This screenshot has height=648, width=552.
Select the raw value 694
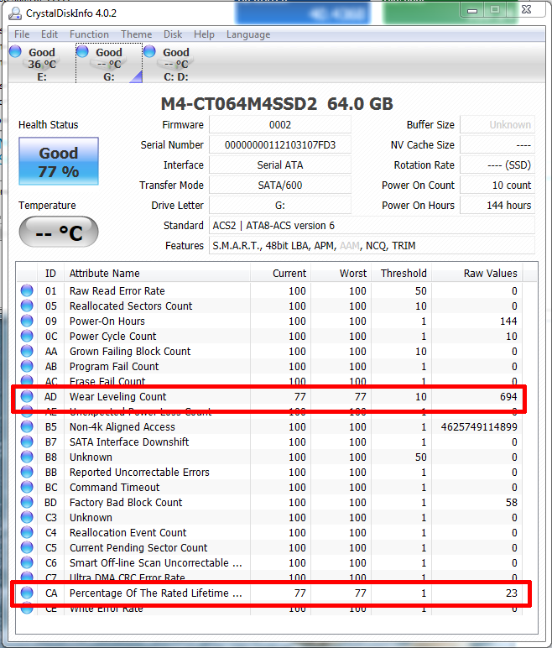pos(508,397)
